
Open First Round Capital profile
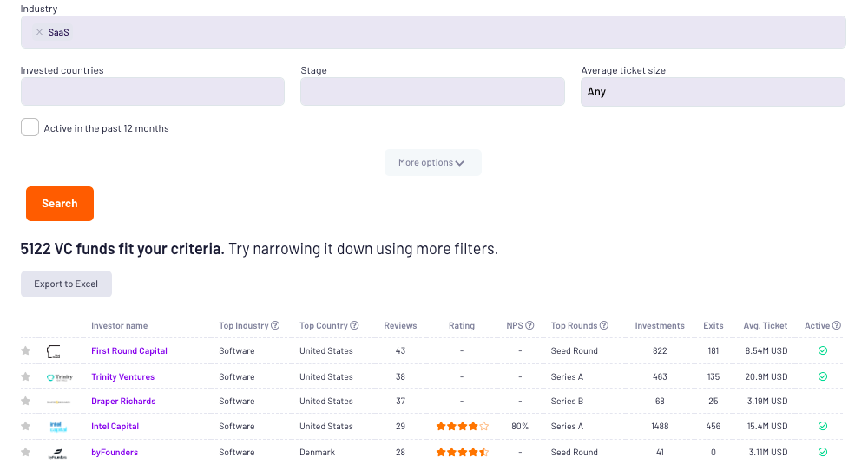point(129,350)
